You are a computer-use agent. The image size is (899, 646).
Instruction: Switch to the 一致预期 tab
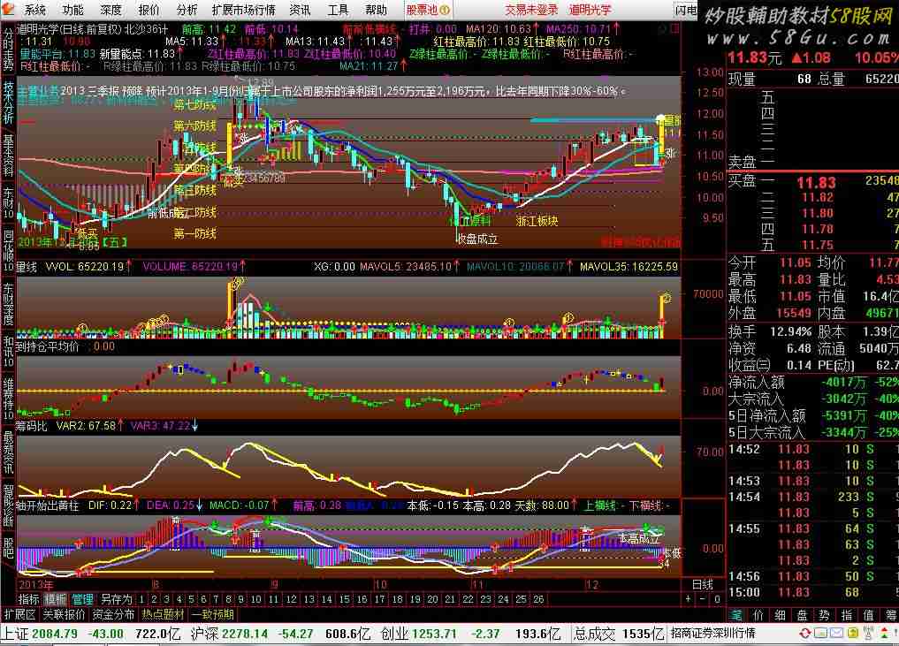[x=212, y=614]
